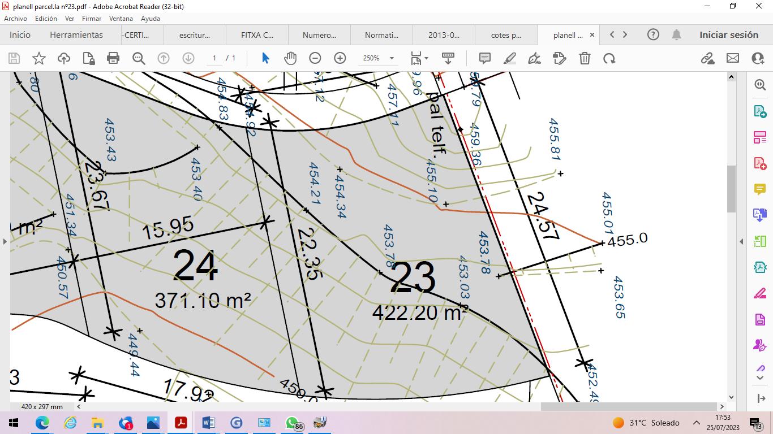773x434 pixels.
Task: Click the delete trash icon
Action: click(585, 58)
